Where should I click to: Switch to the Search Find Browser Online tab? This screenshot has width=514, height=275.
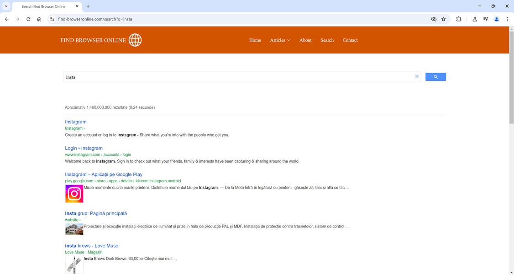(43, 6)
